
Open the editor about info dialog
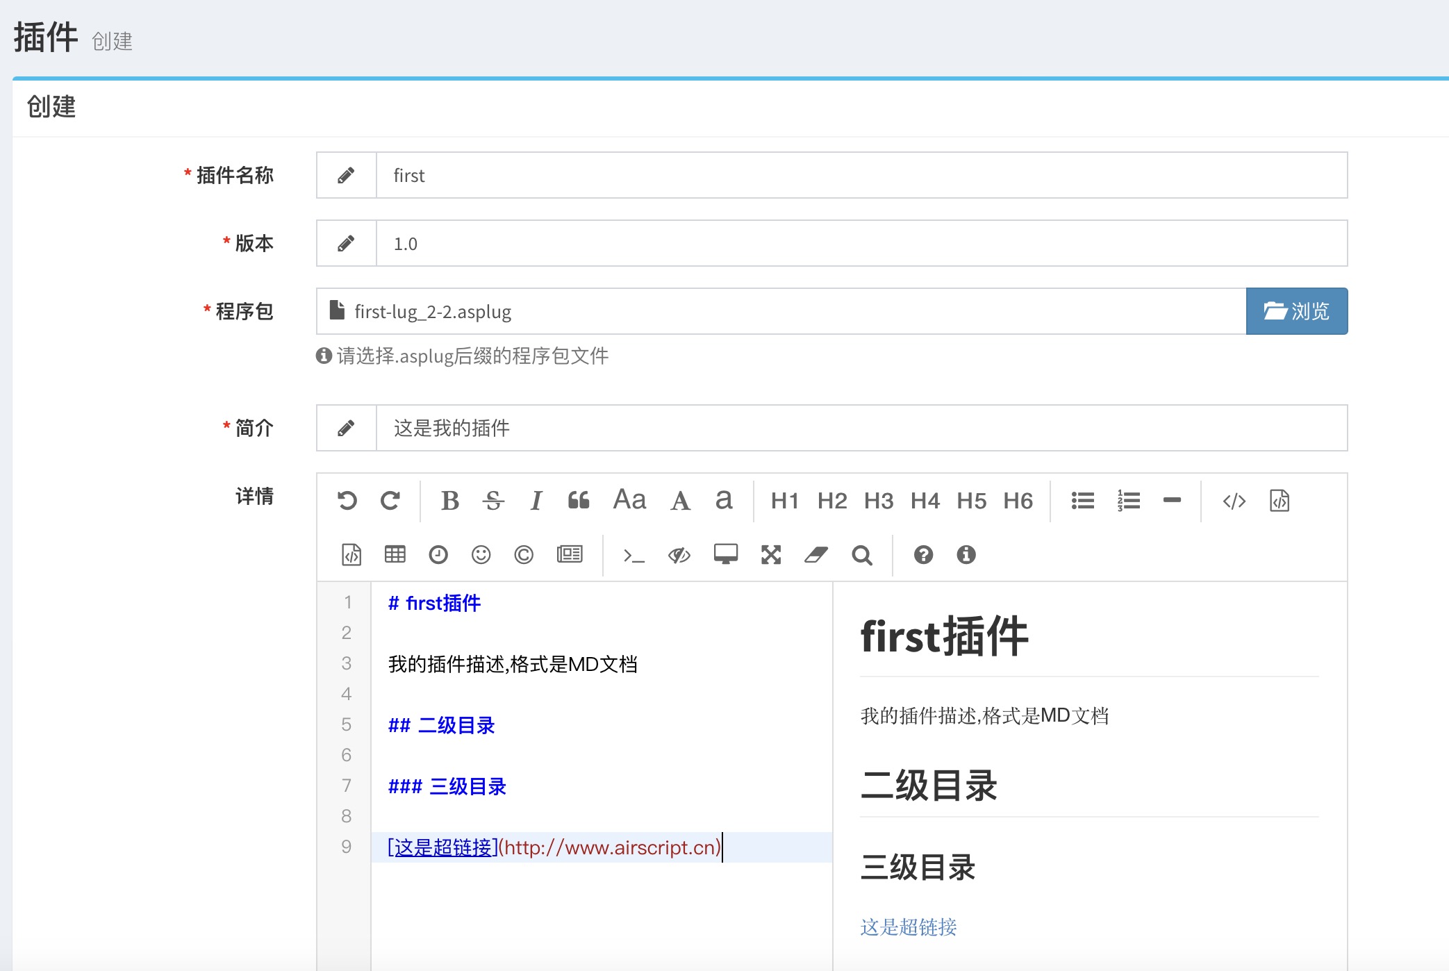(x=966, y=555)
